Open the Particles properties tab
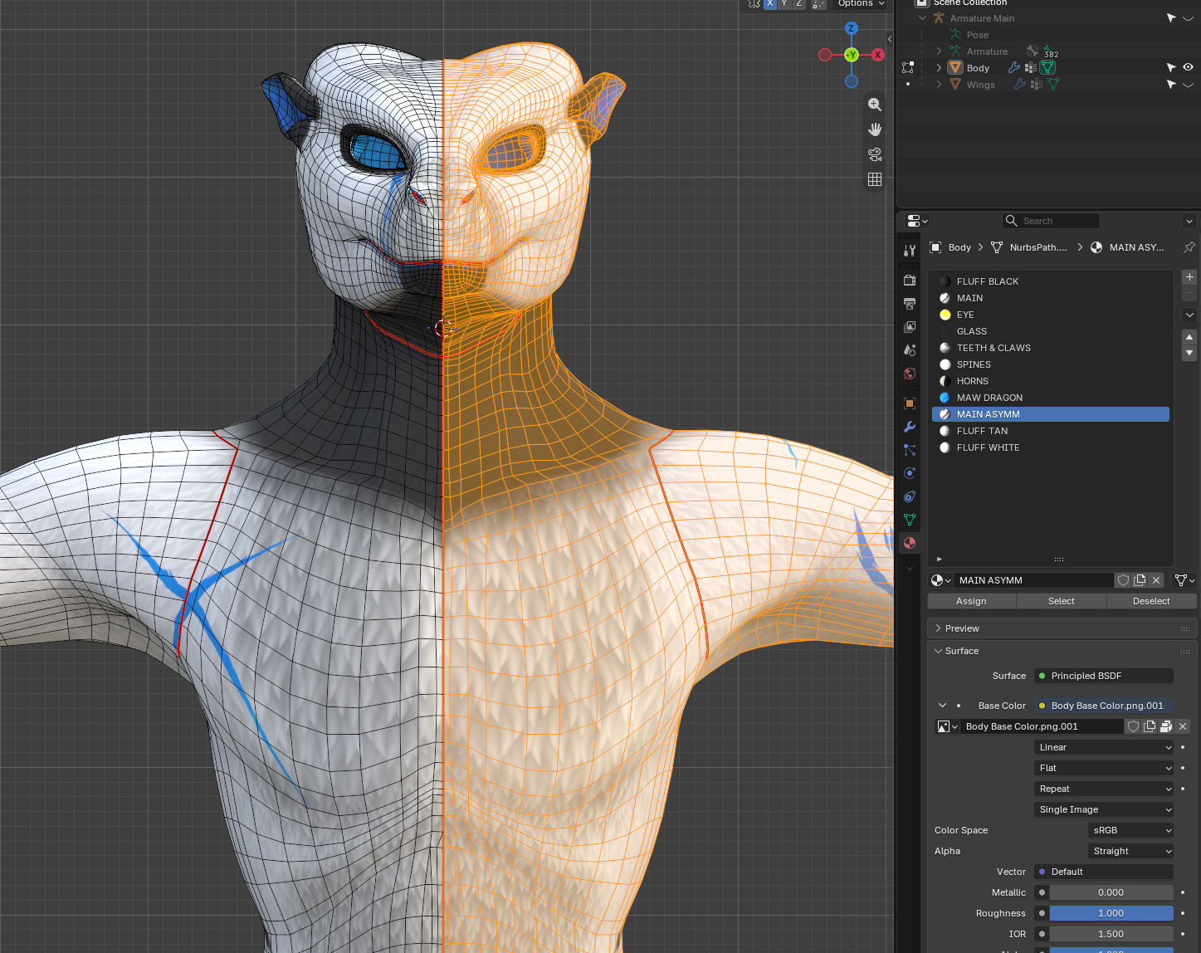Viewport: 1201px width, 953px height. pyautogui.click(x=910, y=450)
